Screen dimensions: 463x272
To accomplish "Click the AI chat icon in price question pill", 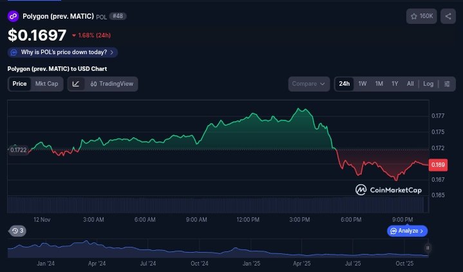I will pyautogui.click(x=14, y=52).
